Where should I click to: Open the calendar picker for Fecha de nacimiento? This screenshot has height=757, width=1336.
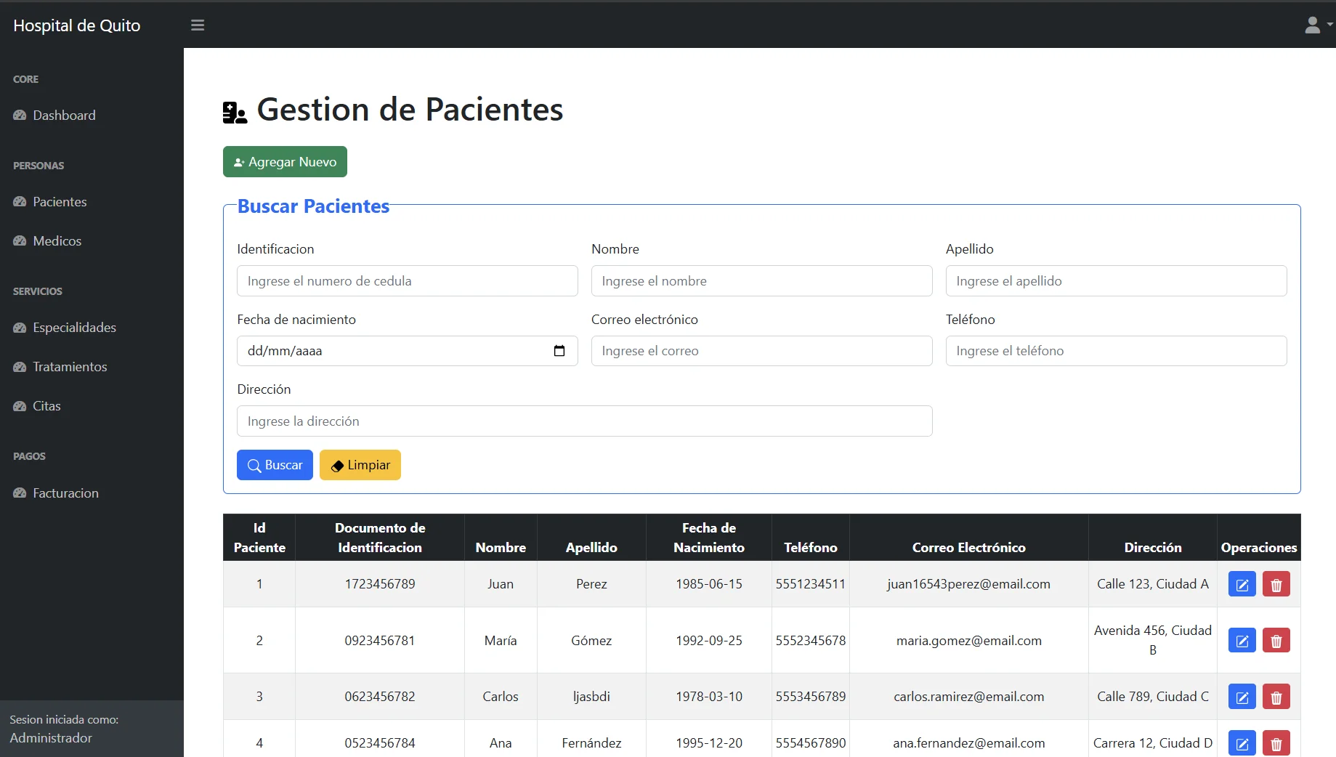pos(559,351)
